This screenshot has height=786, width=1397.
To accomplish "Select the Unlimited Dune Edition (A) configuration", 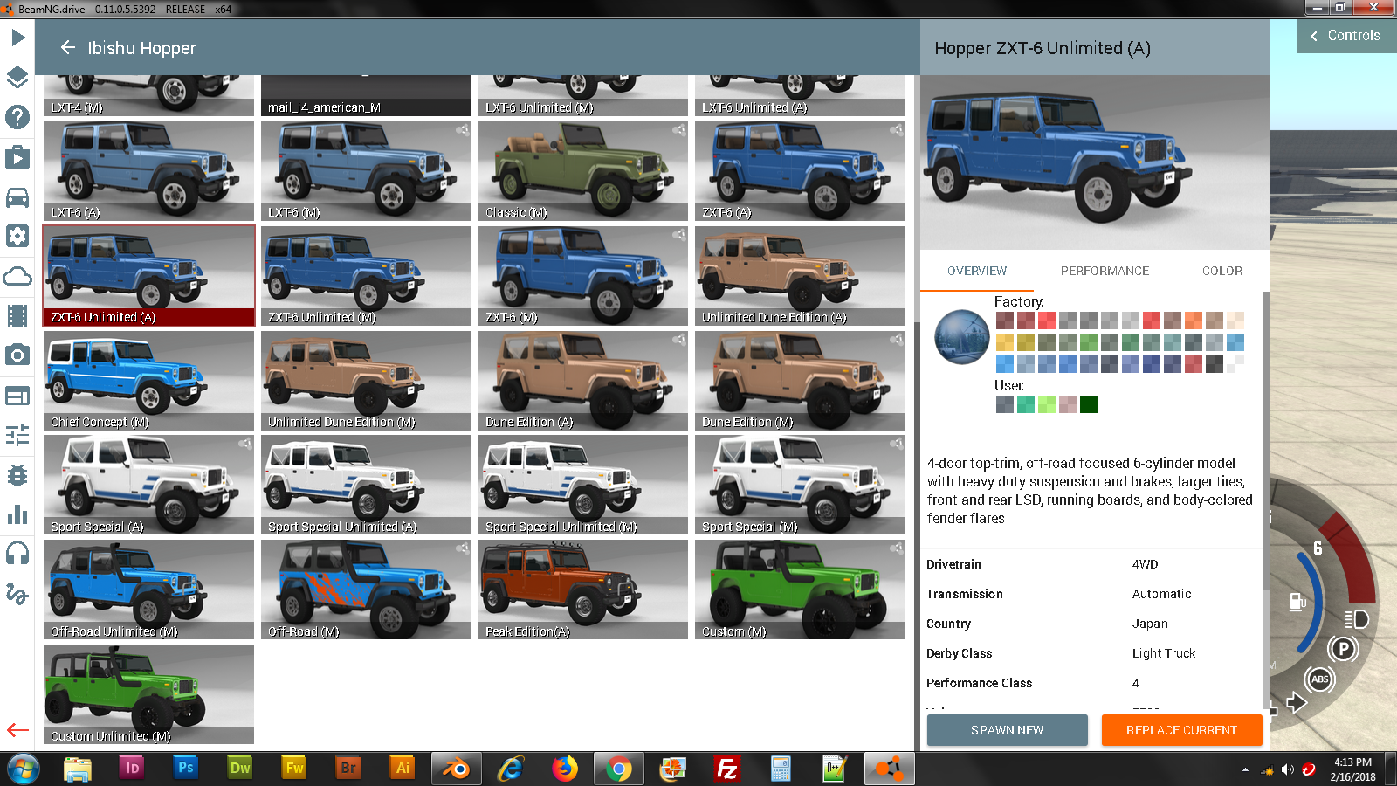I will pyautogui.click(x=800, y=276).
